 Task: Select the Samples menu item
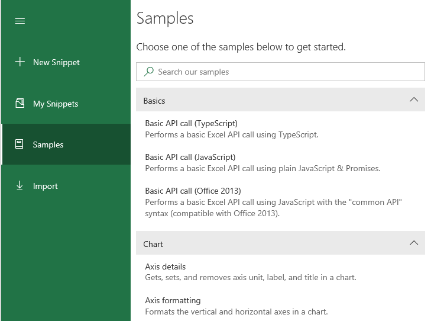[x=48, y=145]
